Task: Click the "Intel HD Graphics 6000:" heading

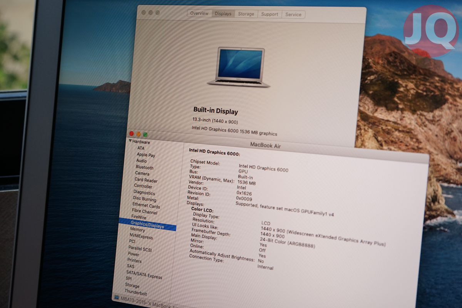Action: 214,152
